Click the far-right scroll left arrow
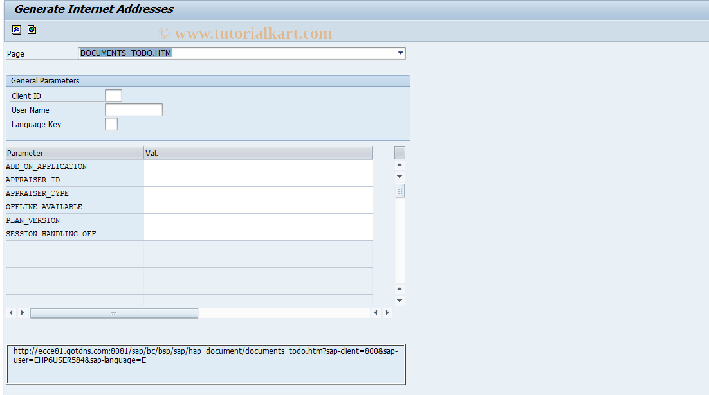This screenshot has width=709, height=395. coord(376,313)
